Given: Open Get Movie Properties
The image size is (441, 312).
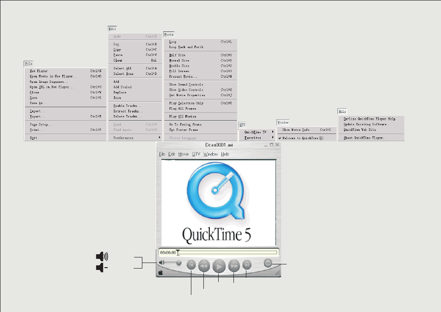Looking at the screenshot, I should pyautogui.click(x=201, y=95).
